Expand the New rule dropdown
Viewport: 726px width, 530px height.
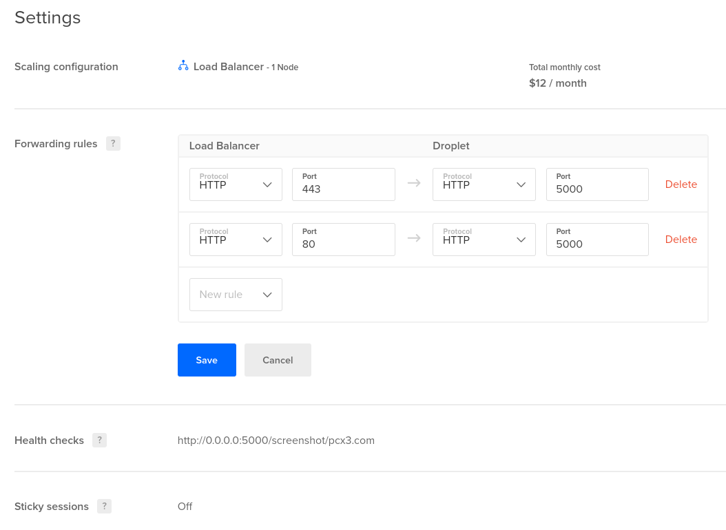(236, 294)
